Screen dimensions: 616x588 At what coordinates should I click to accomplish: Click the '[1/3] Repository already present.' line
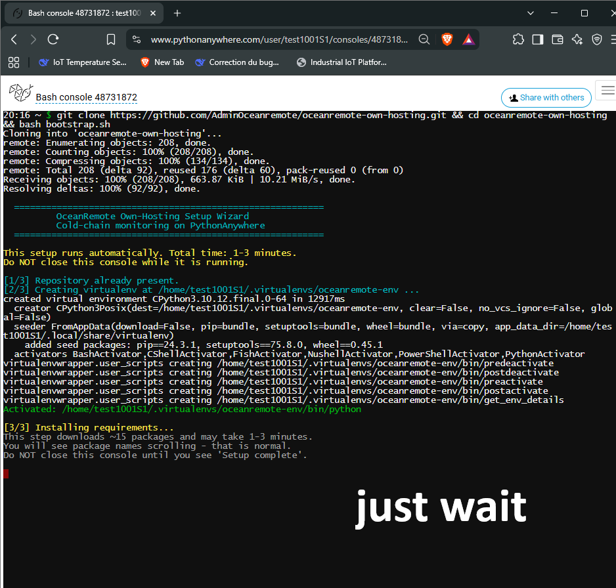[91, 281]
